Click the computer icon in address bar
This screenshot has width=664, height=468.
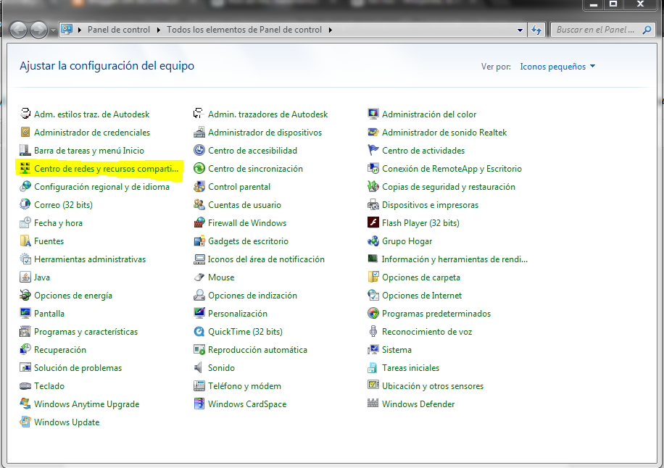67,29
